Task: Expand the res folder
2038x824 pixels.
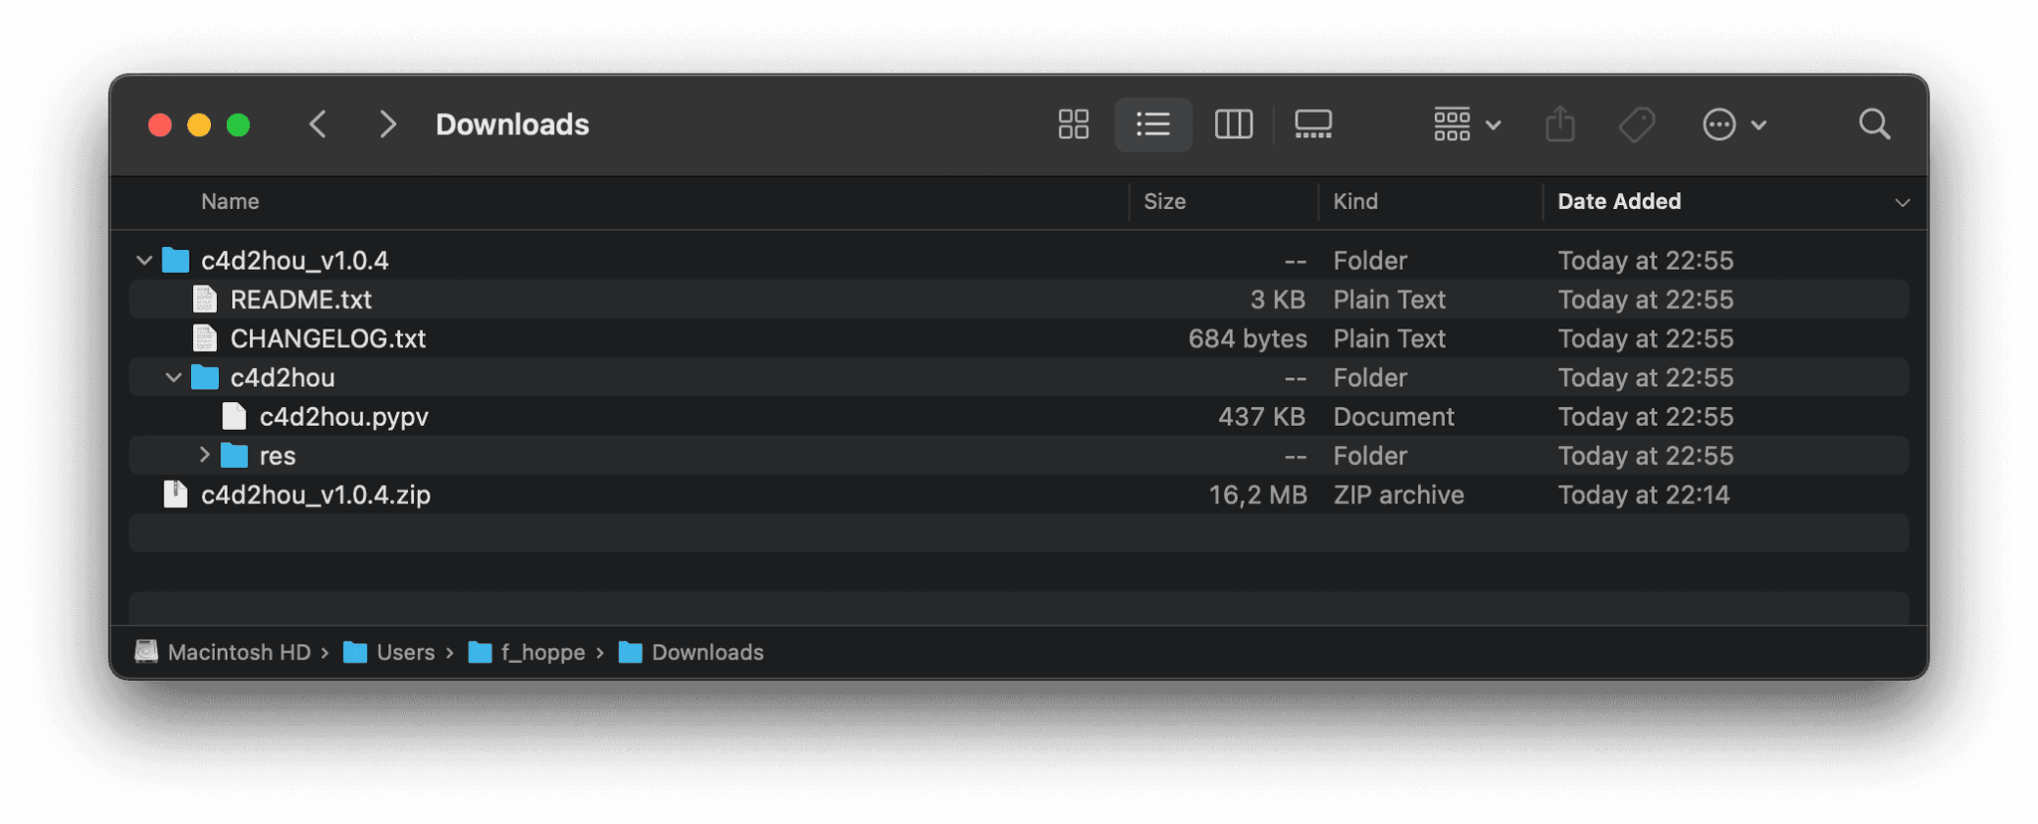Action: (203, 455)
